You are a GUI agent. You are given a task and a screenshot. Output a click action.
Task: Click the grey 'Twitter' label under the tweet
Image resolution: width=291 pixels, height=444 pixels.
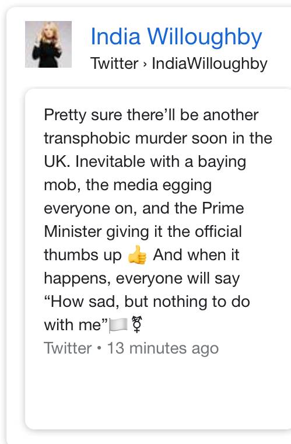pos(68,348)
